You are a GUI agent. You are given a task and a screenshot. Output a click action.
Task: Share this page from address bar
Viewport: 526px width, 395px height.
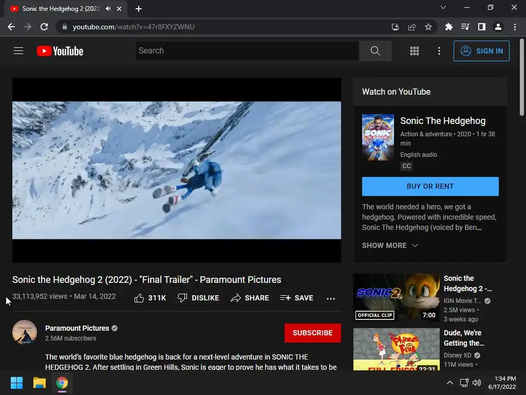click(411, 27)
